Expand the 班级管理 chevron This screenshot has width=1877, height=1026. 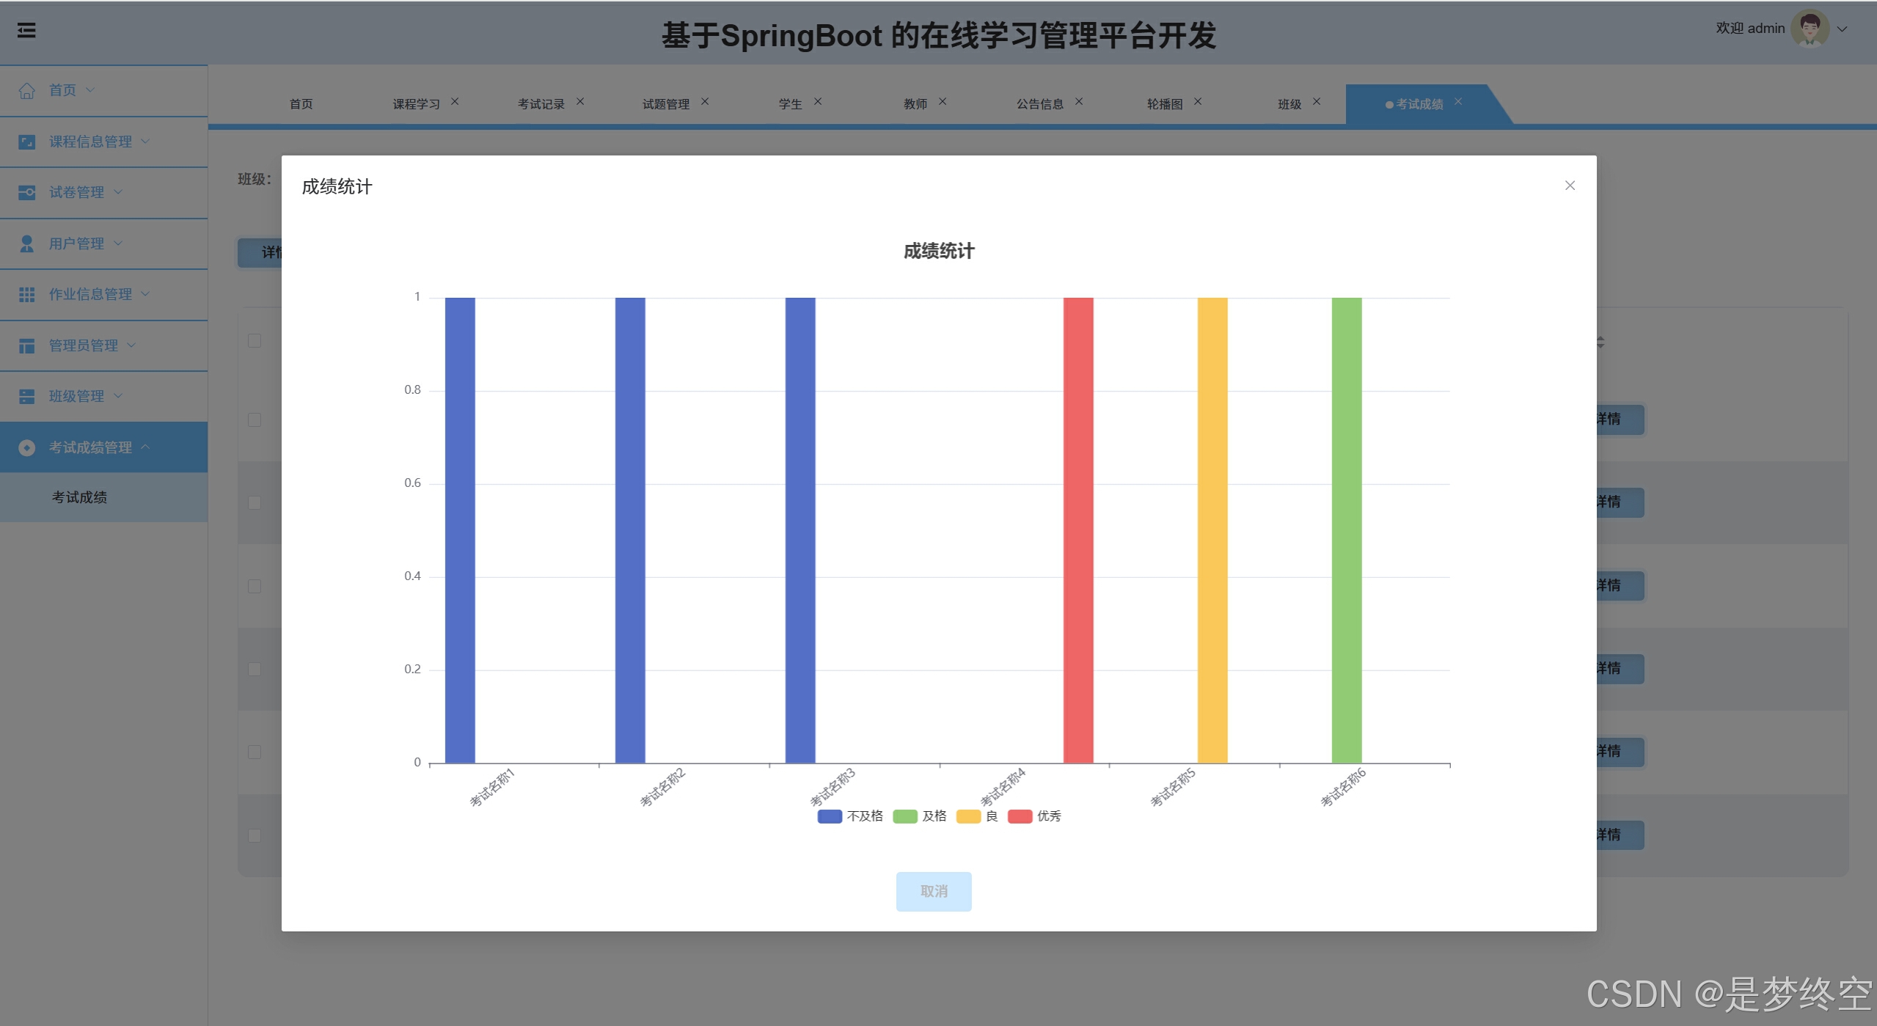tap(118, 396)
